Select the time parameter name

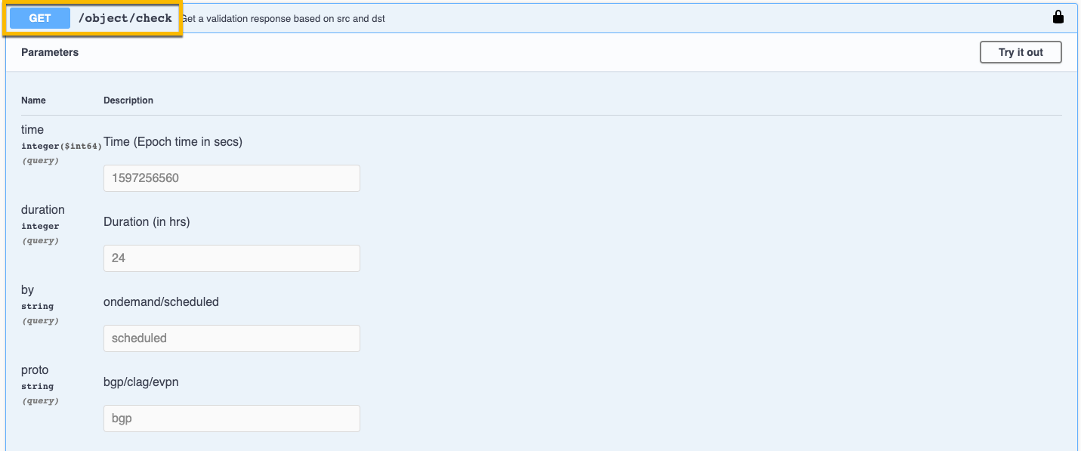(32, 130)
